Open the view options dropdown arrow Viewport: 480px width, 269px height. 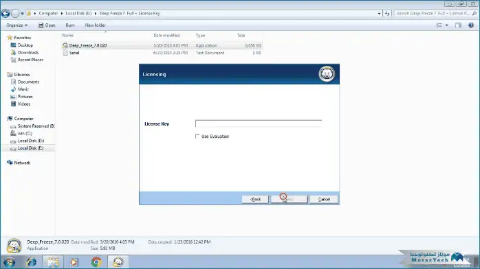pos(446,25)
